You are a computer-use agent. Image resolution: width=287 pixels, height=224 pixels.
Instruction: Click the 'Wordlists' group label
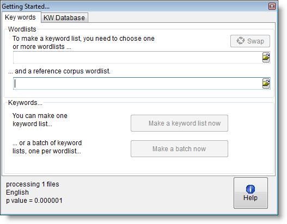[22, 29]
